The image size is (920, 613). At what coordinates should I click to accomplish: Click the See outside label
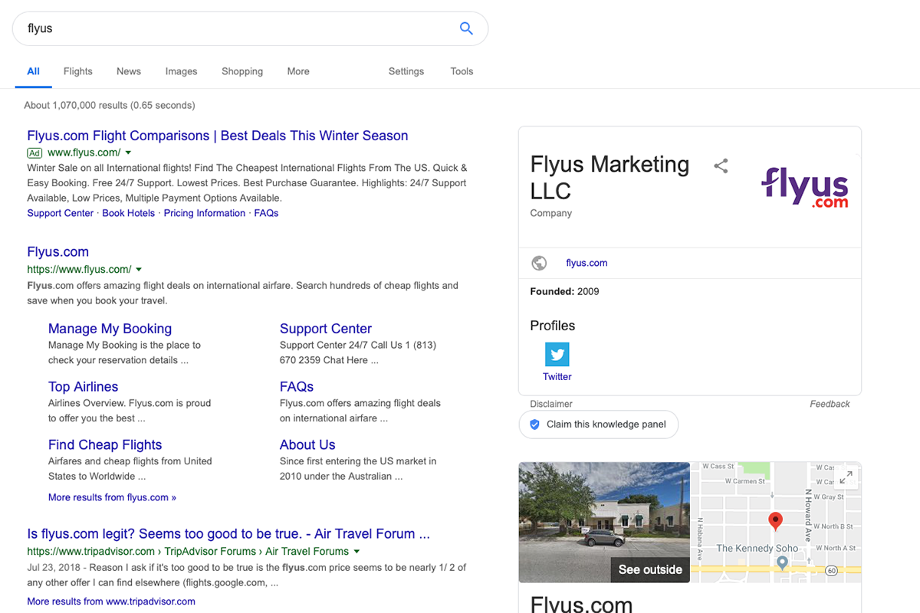click(650, 569)
